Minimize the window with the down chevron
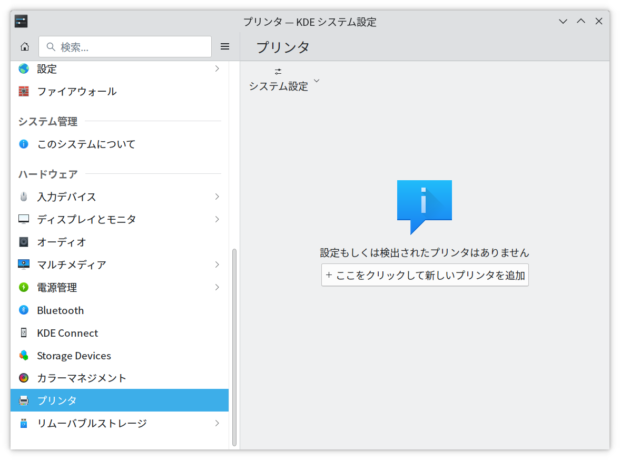 [x=563, y=22]
